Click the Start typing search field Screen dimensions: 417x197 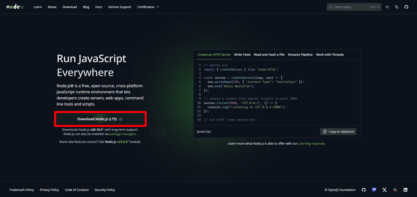click(354, 7)
